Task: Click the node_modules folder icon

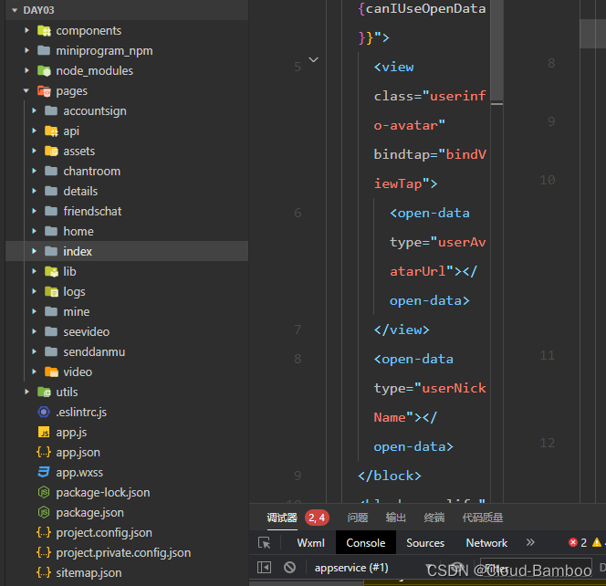Action: point(44,70)
